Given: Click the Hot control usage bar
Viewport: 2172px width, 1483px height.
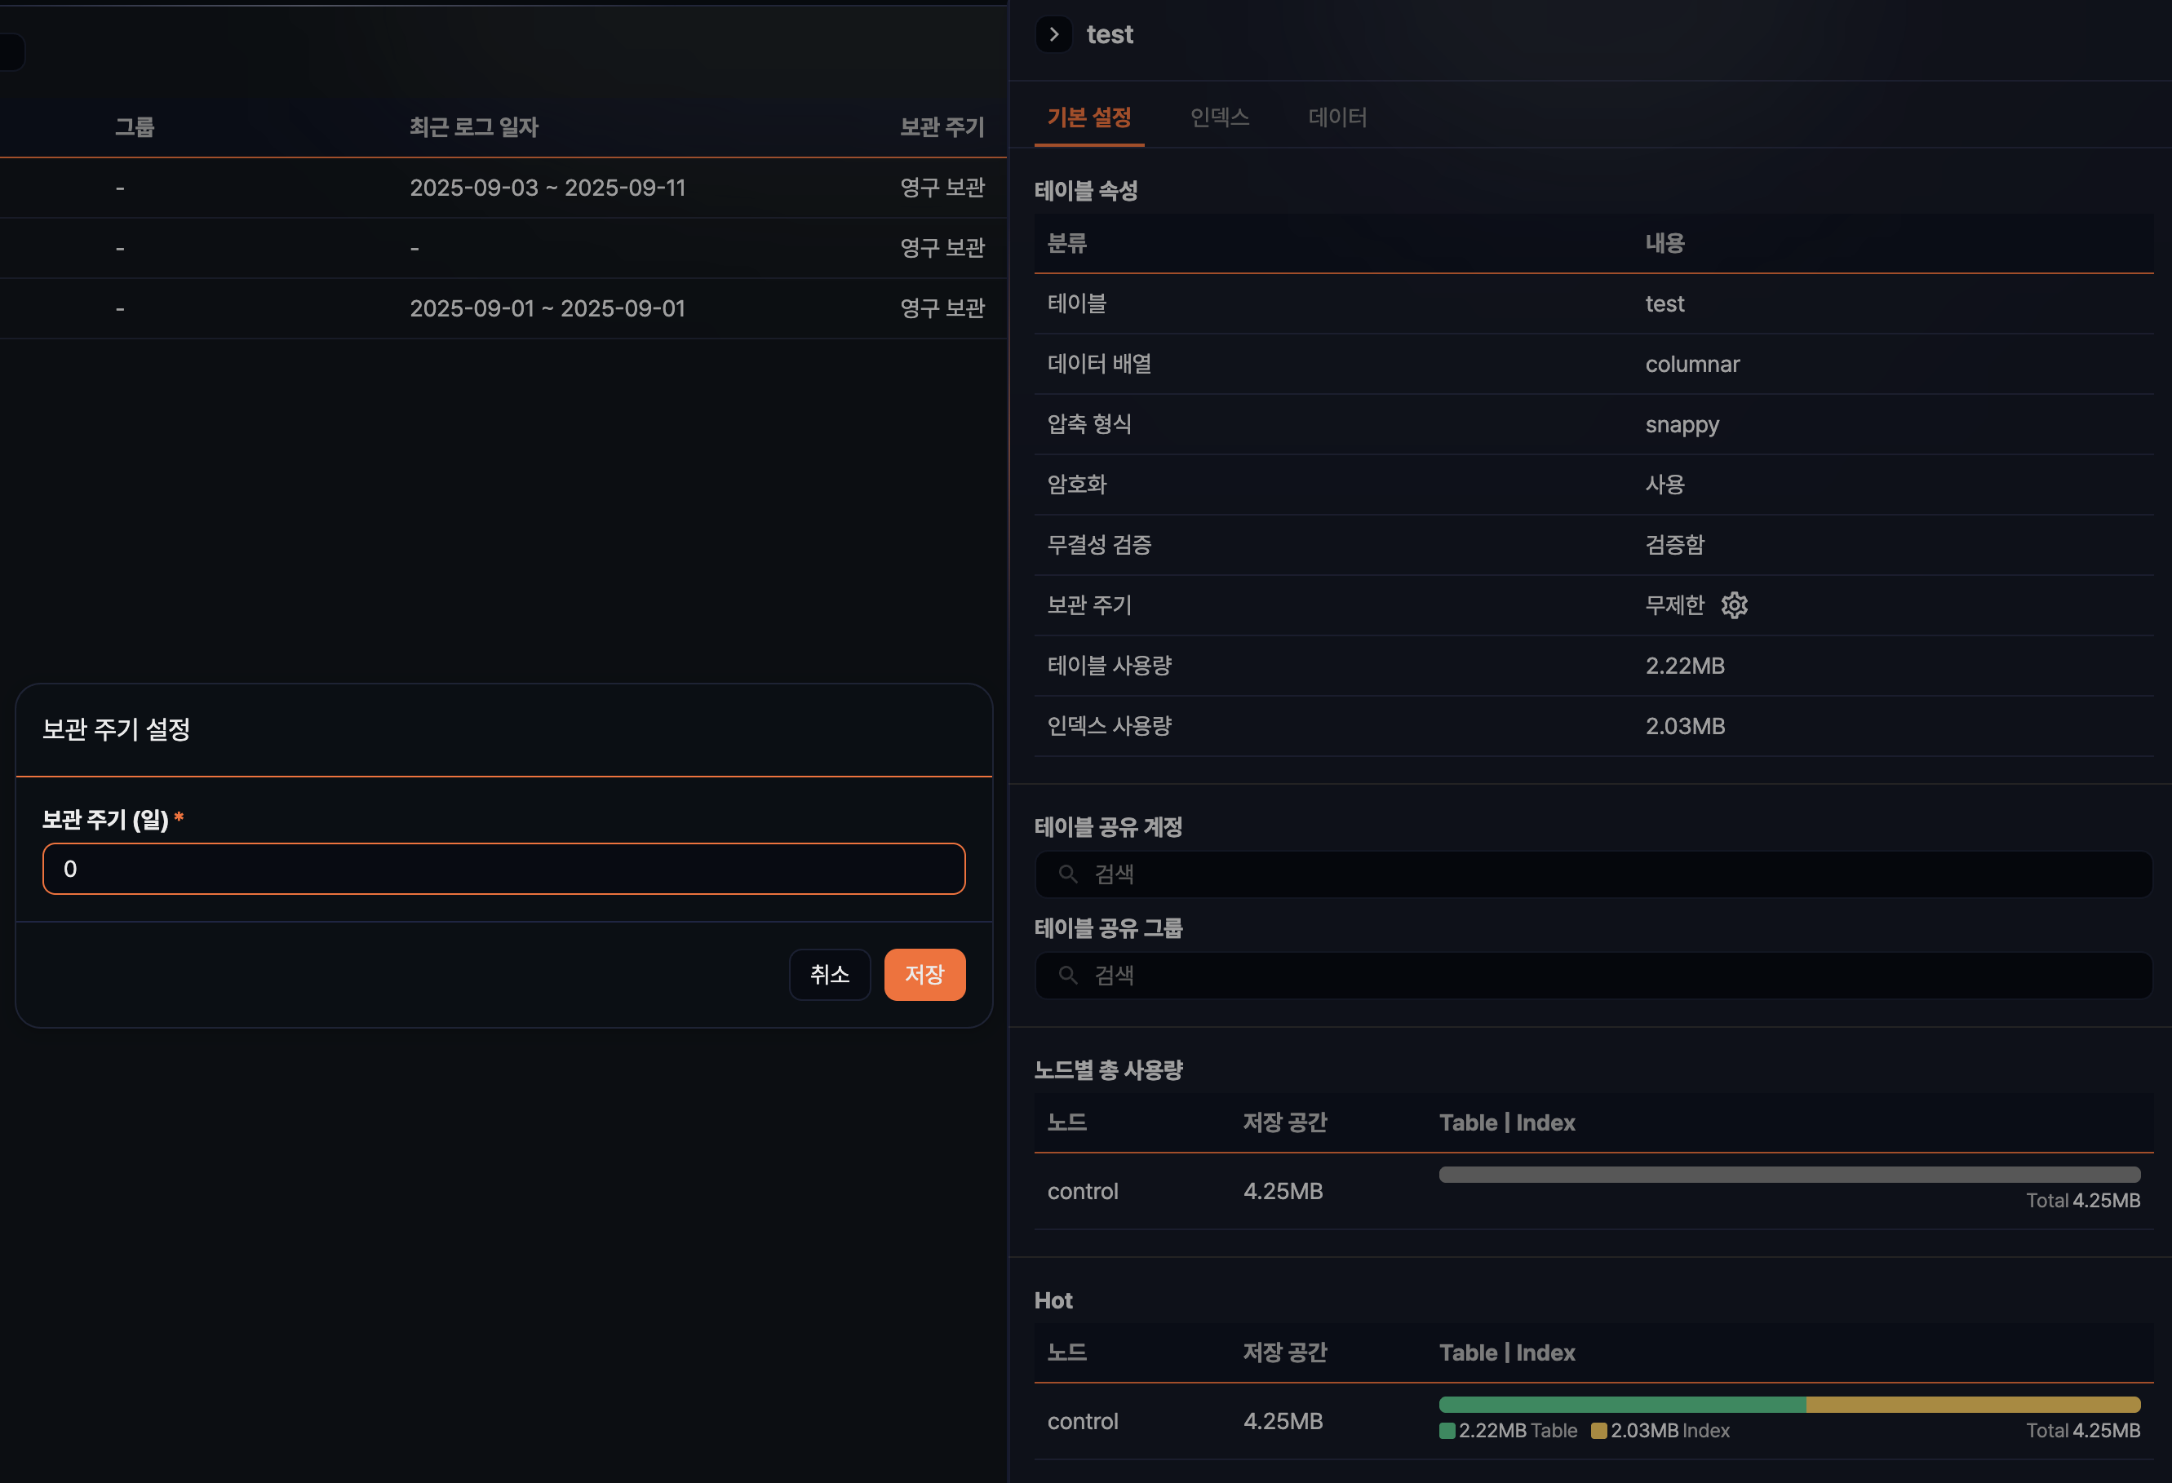Looking at the screenshot, I should click(1789, 1405).
